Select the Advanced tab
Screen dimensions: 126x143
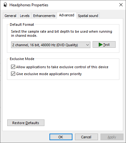click(67, 15)
